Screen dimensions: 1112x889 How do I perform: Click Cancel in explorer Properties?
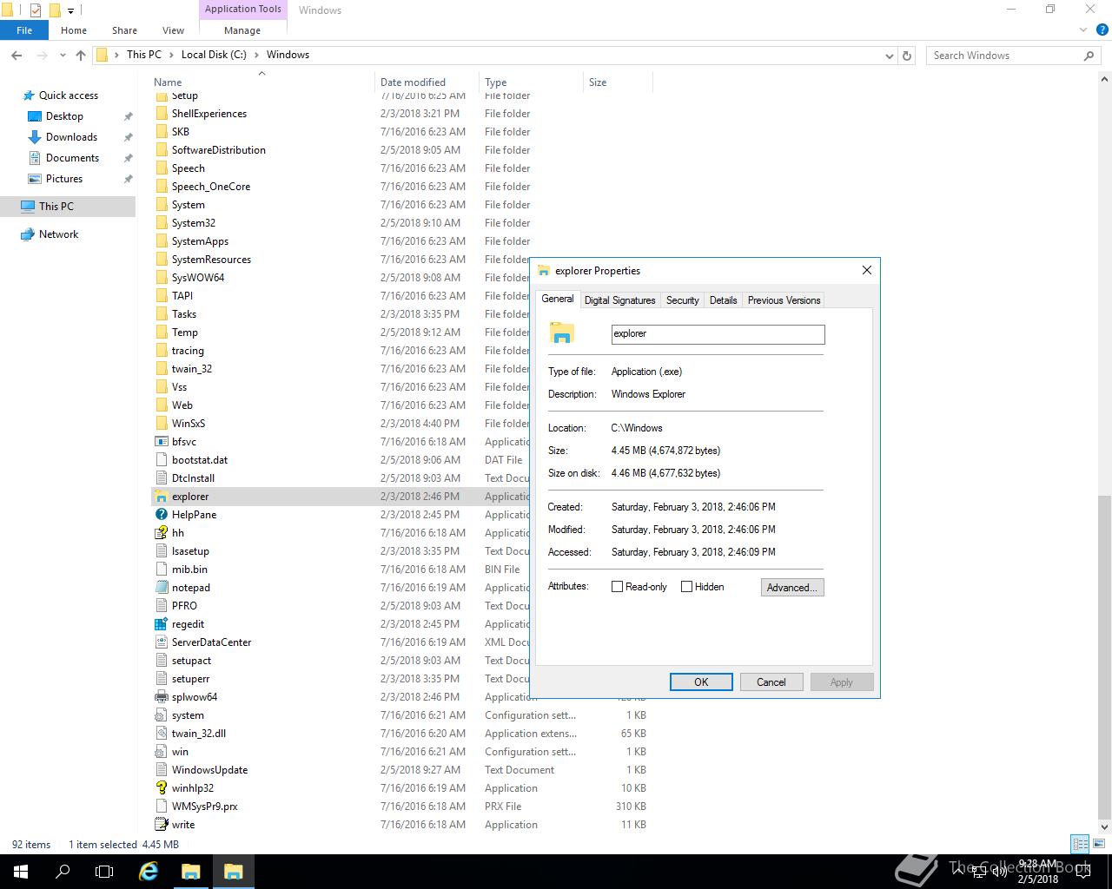pos(771,682)
